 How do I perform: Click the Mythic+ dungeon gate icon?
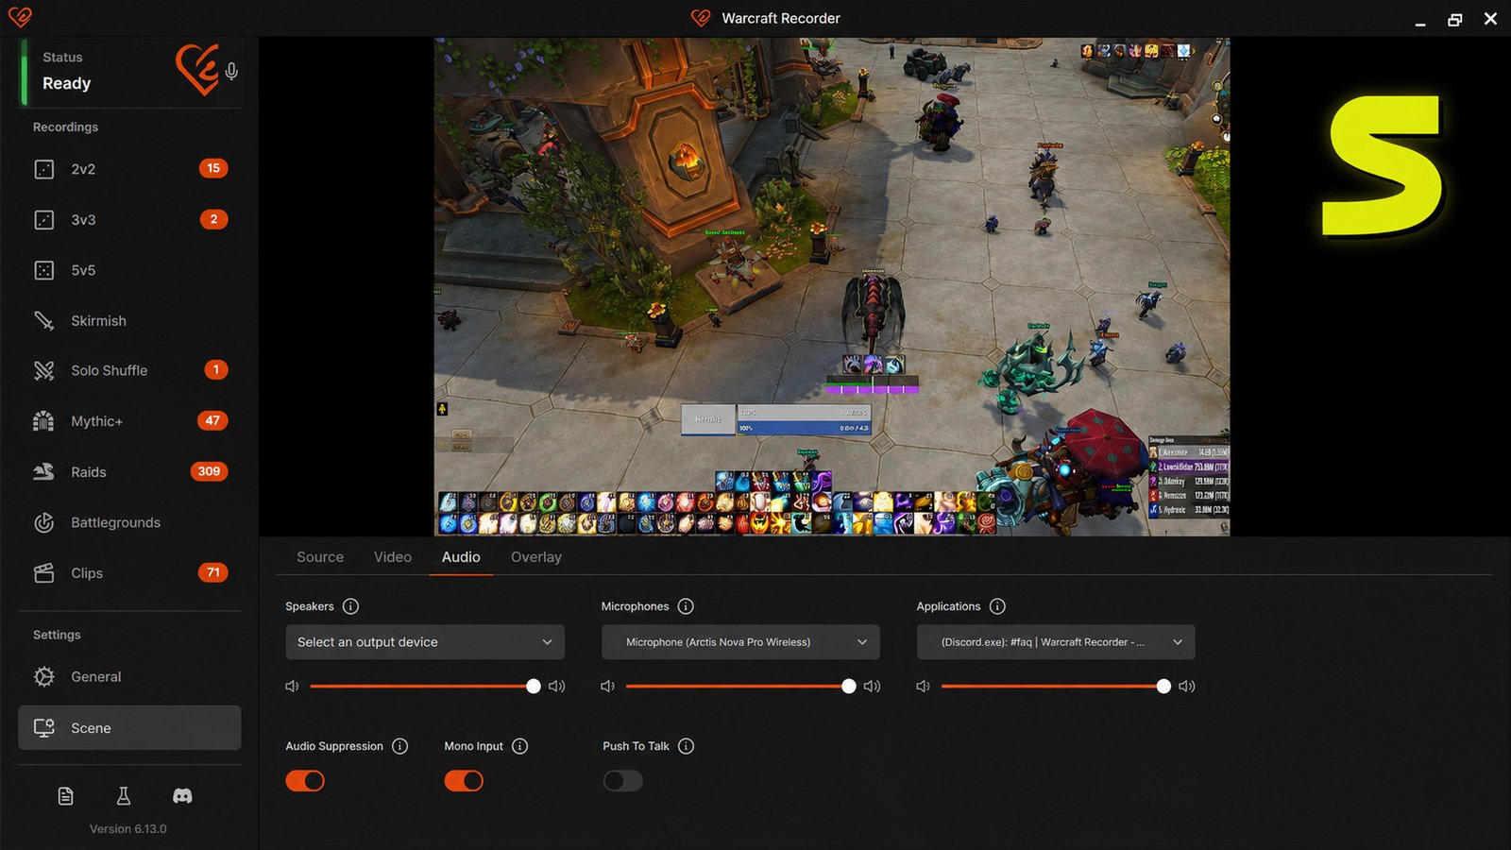tap(44, 421)
